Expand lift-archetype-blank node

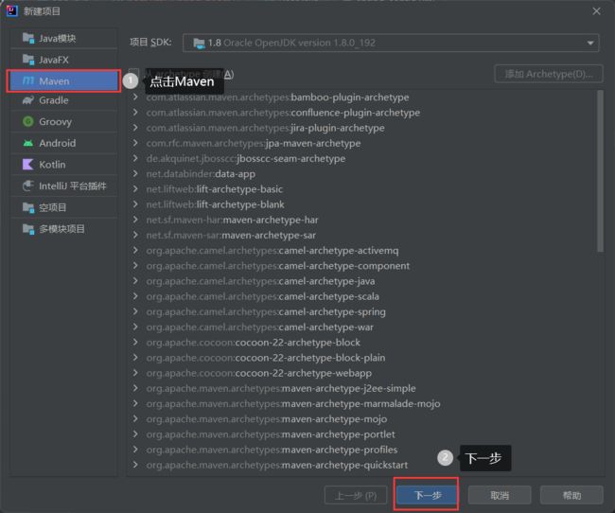[135, 204]
